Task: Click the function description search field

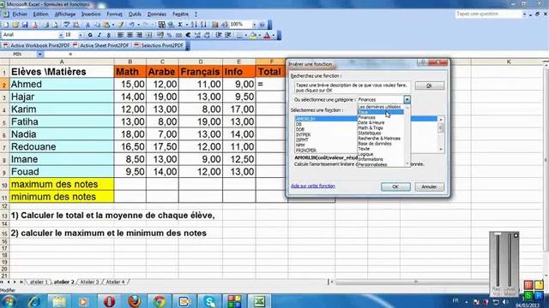Action: (353, 87)
